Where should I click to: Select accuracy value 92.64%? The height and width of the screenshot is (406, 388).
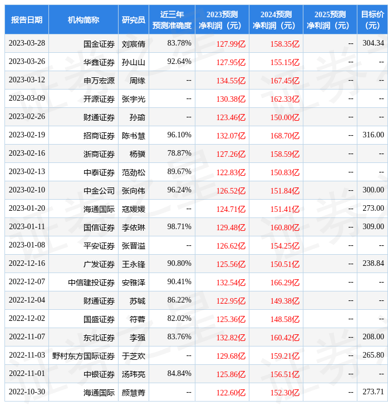[179, 61]
